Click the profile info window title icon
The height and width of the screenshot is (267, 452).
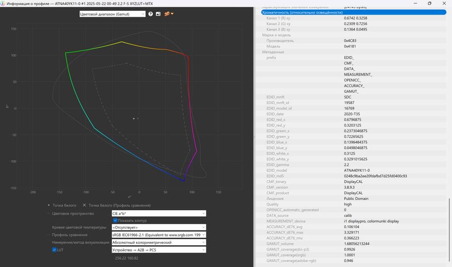(x=3, y=4)
